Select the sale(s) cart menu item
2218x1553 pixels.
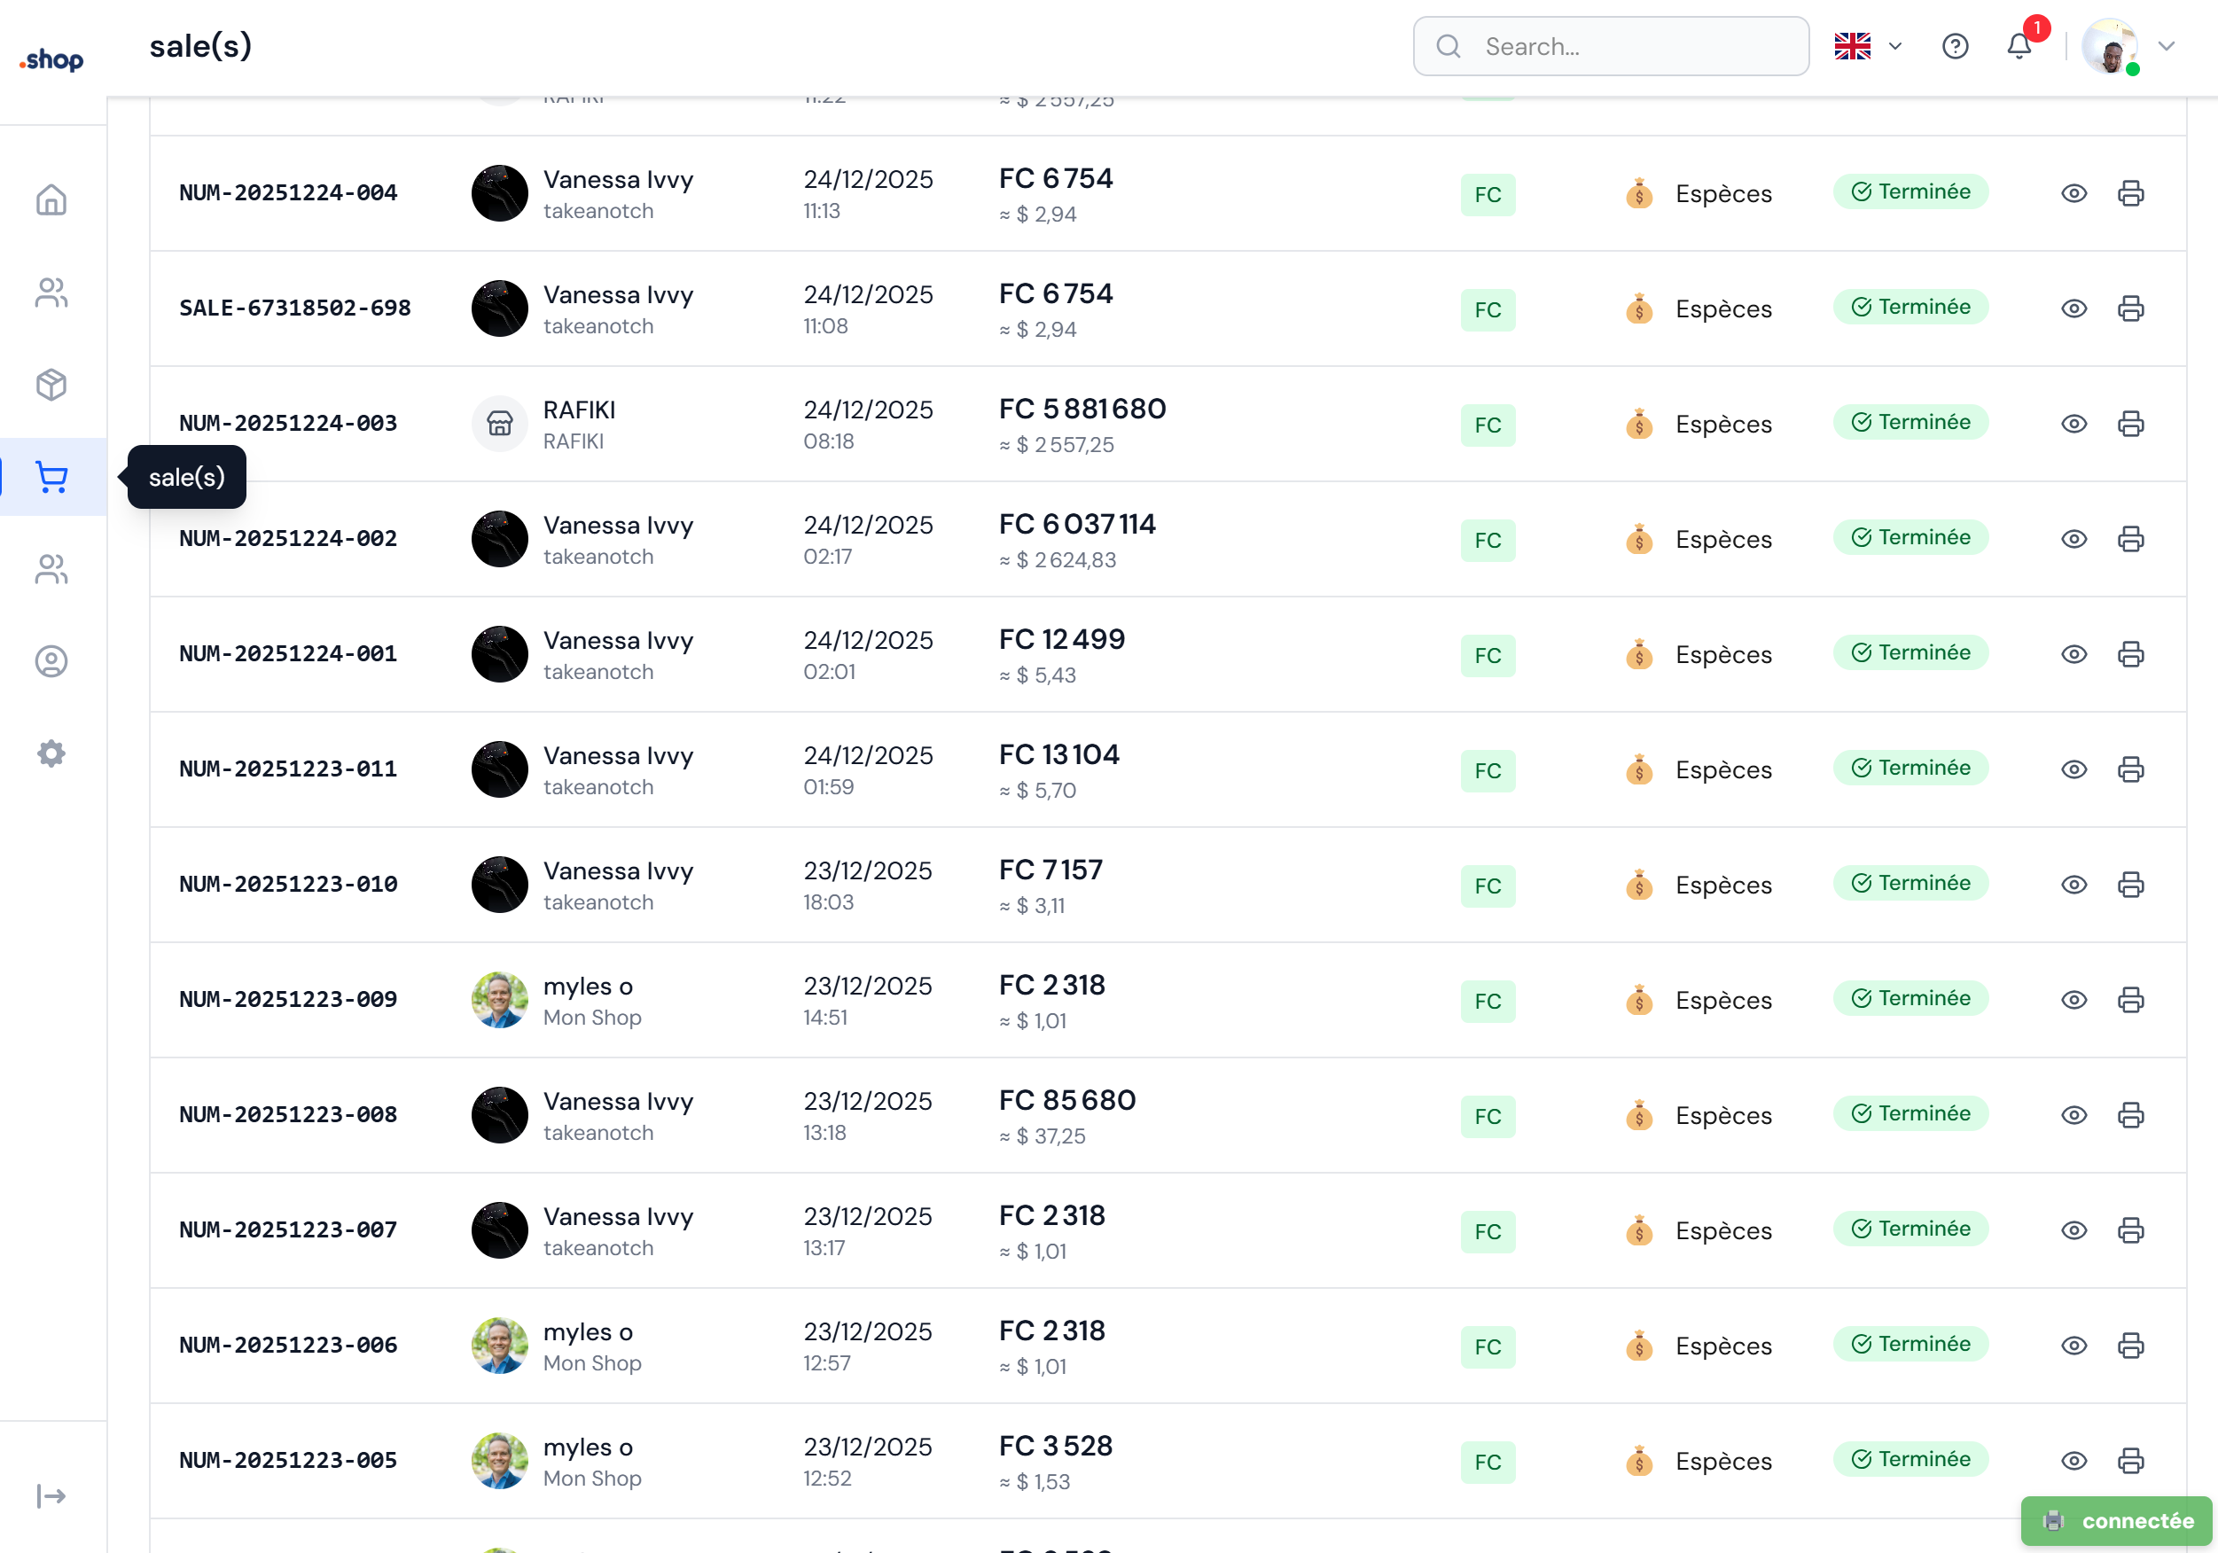[51, 477]
